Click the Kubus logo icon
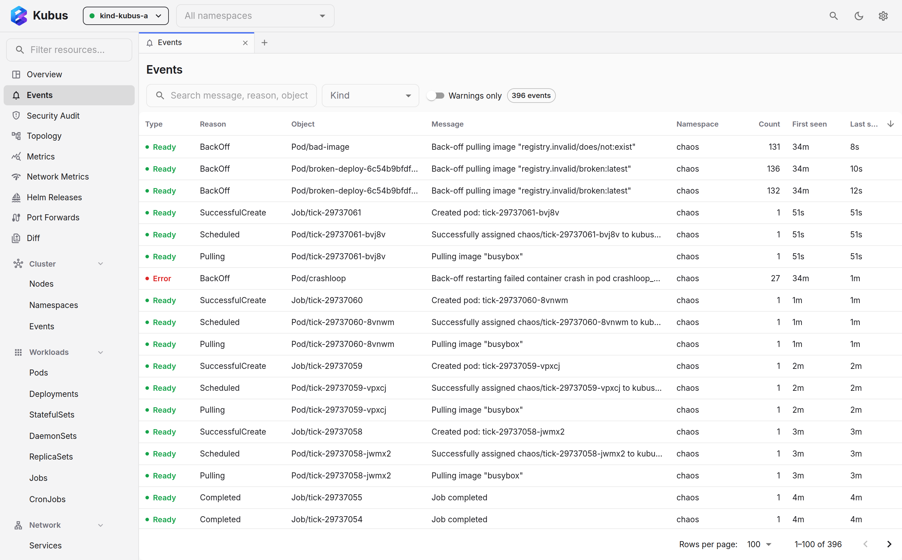The width and height of the screenshot is (902, 560). (19, 16)
